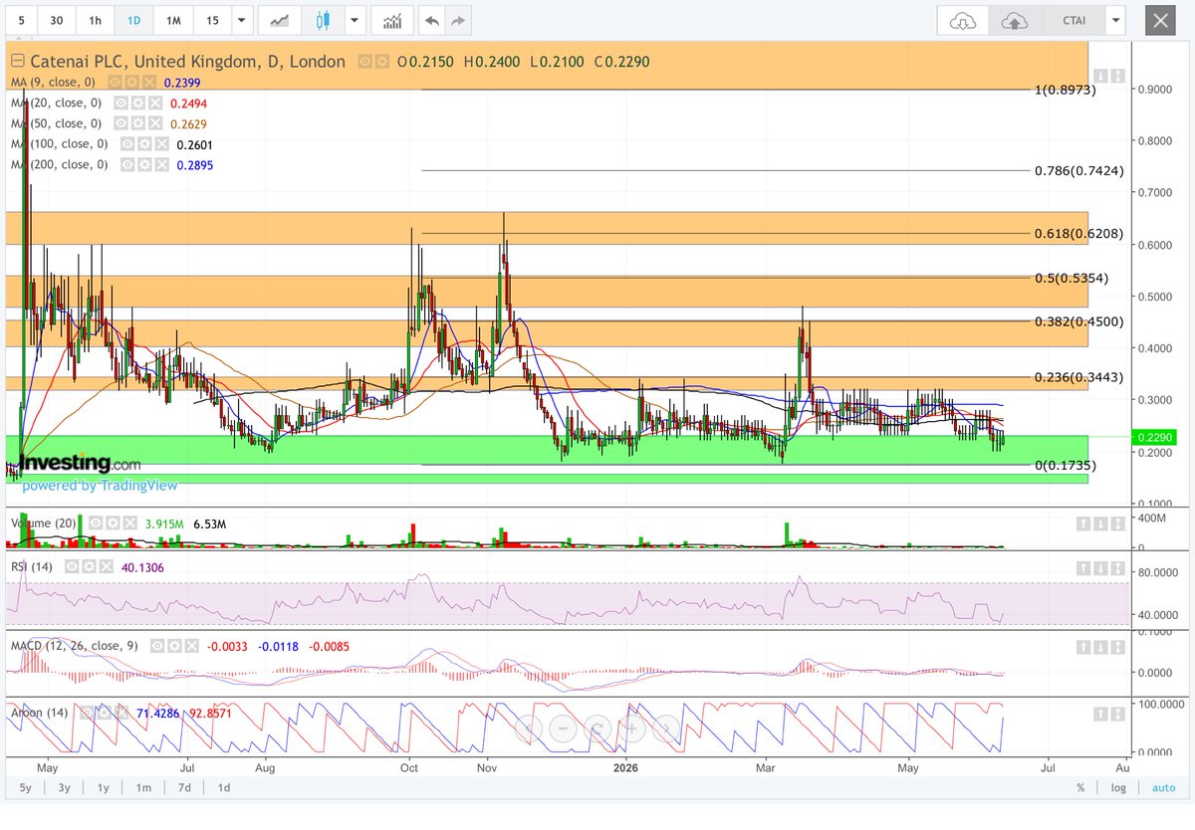The width and height of the screenshot is (1195, 830).
Task: Select the 30 minute timeframe
Action: pos(57,20)
